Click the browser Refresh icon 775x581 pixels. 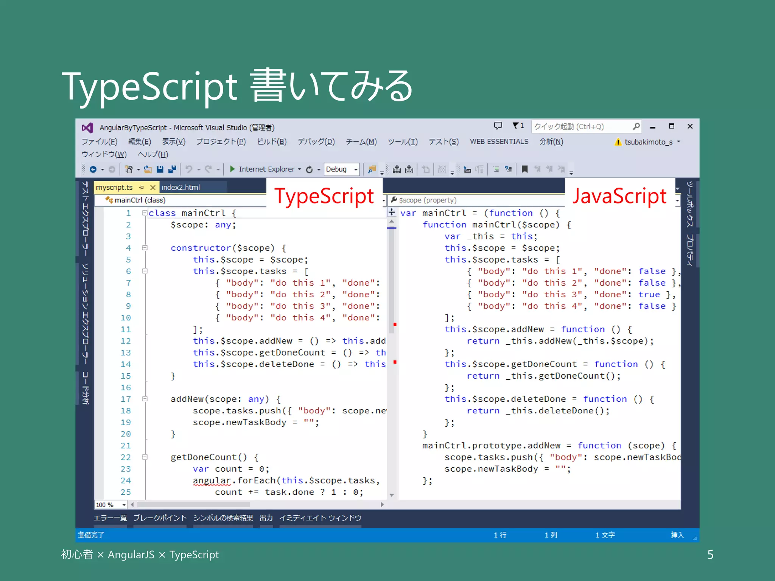coord(310,169)
